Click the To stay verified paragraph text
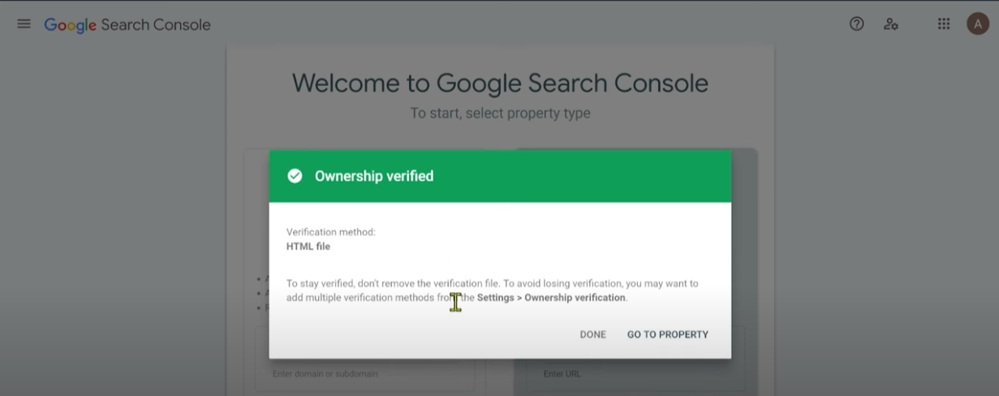This screenshot has width=999, height=396. pyautogui.click(x=492, y=291)
